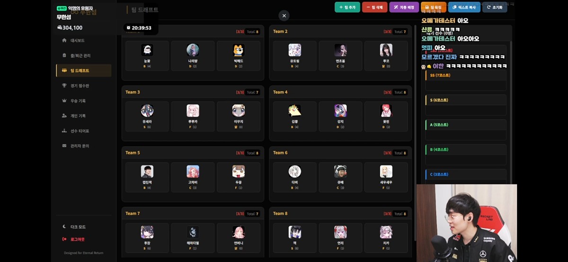
Task: Click 캡틴잭 player avatar in Team 5
Action: 147,171
